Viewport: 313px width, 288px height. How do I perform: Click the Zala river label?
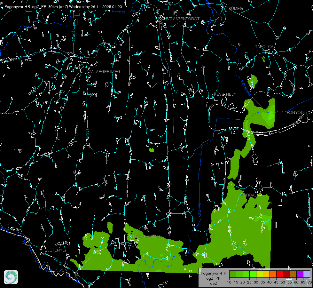(201, 151)
